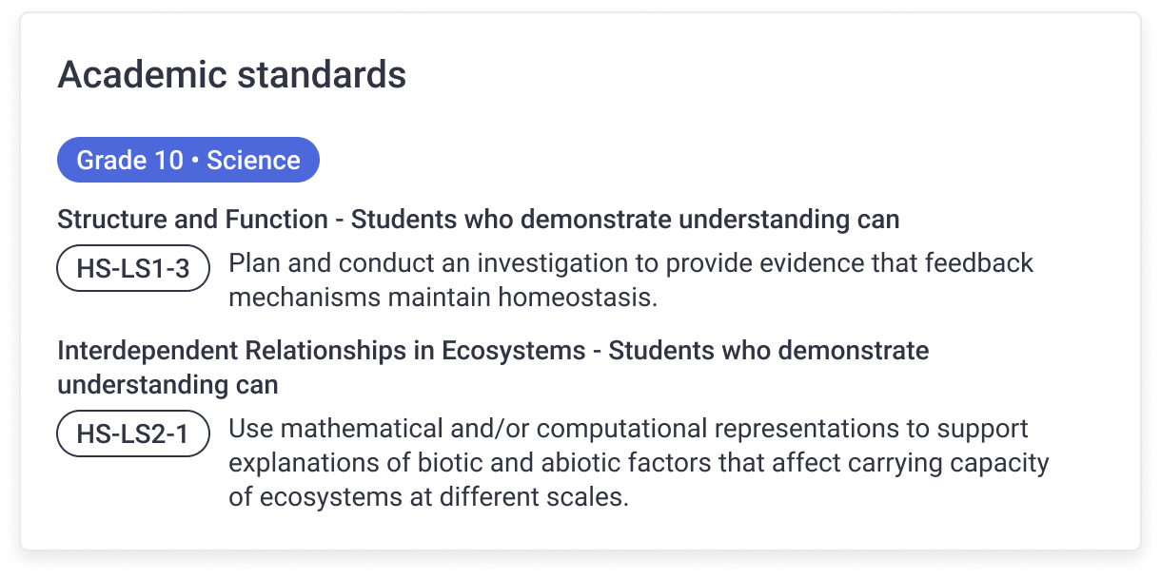
Task: Click 'Plan and conduct an investigation' line
Action: (631, 263)
